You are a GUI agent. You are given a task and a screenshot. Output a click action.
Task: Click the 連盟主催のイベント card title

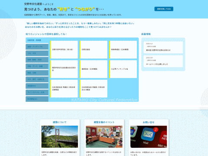[104, 122]
